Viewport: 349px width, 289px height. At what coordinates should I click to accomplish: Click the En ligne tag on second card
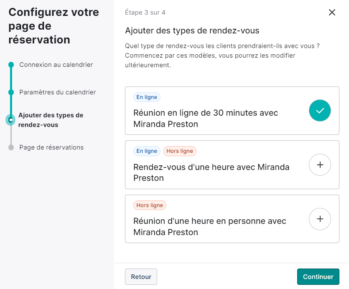click(147, 151)
